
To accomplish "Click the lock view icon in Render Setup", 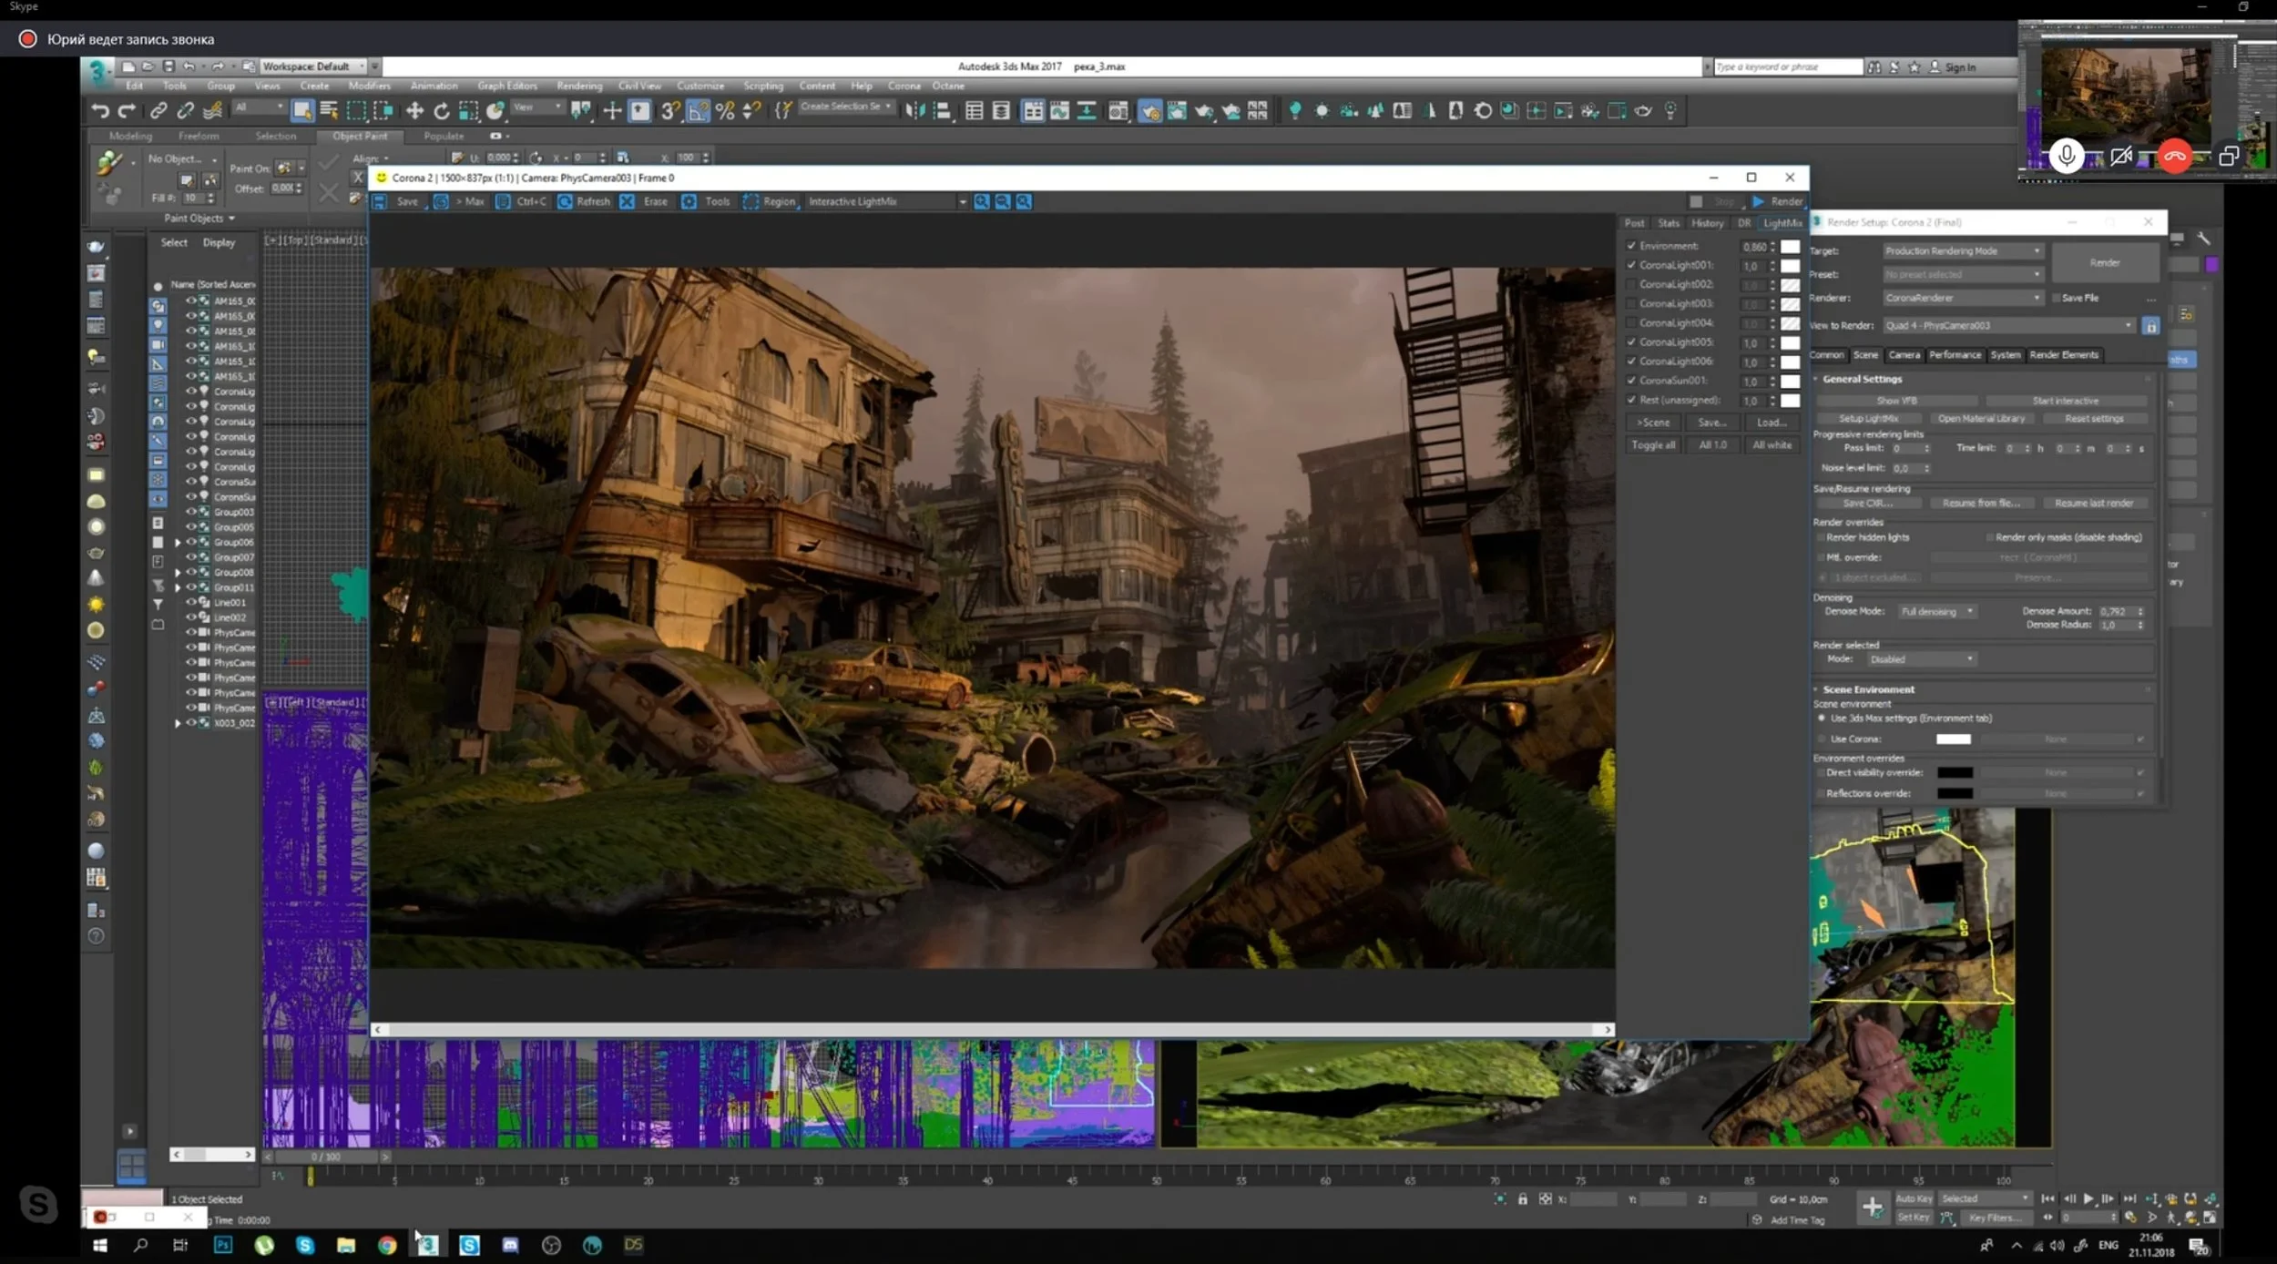I will (2150, 326).
